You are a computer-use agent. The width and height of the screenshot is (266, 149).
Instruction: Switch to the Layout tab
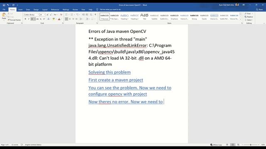click(x=45, y=10)
